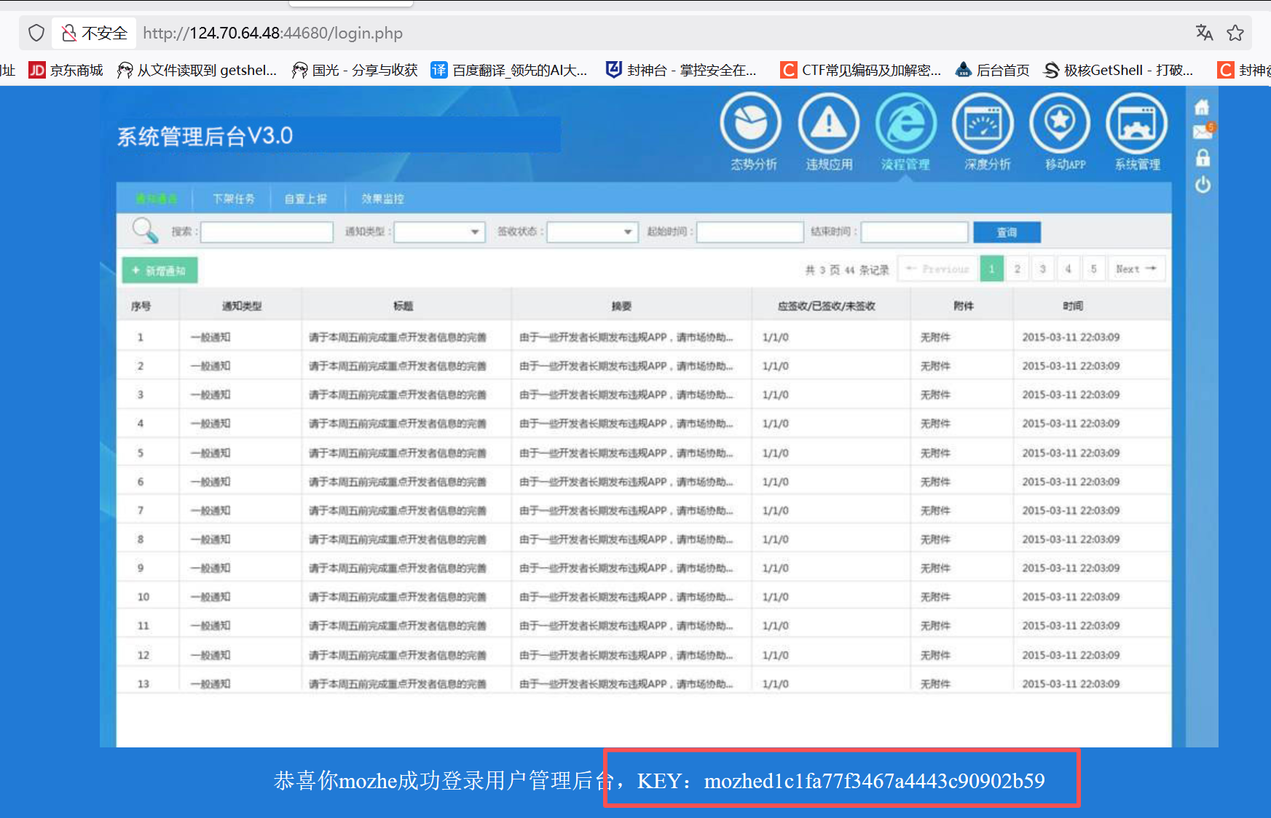Click the magnifying glass search icon
Screen dimensions: 1271x818
point(145,231)
